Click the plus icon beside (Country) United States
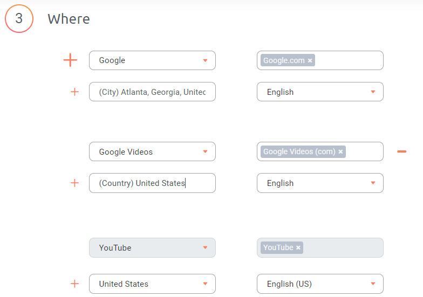 74,183
